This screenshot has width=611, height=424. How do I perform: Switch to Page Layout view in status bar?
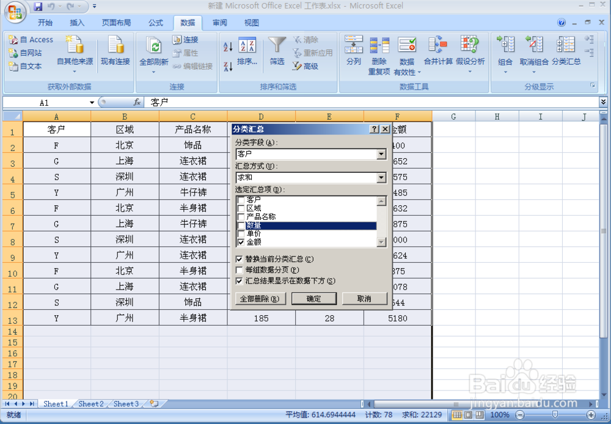tap(469, 415)
